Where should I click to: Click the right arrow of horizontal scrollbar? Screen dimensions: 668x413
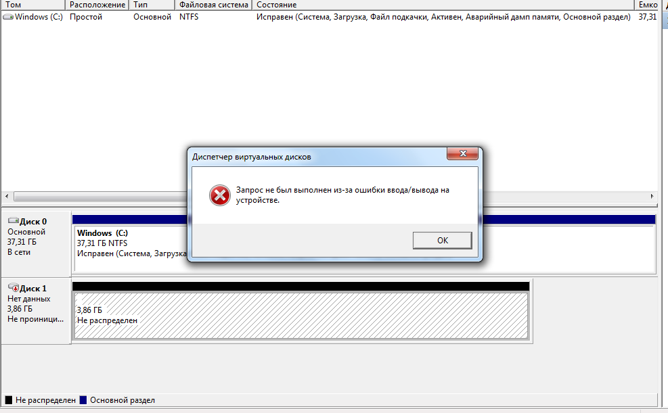652,196
